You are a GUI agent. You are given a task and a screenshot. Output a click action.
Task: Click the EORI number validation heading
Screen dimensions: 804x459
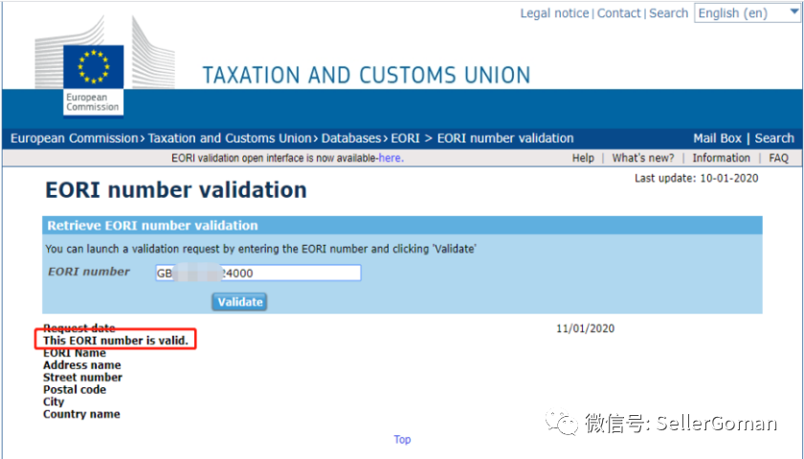(176, 190)
